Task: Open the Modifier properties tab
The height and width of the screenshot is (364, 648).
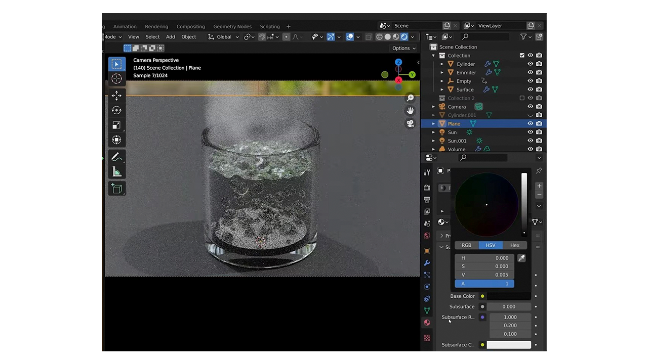Action: click(427, 263)
